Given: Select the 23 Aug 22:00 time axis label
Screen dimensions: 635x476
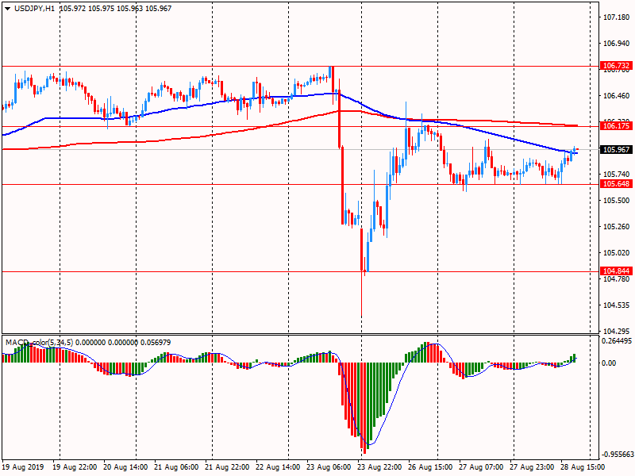Looking at the screenshot, I should [380, 467].
